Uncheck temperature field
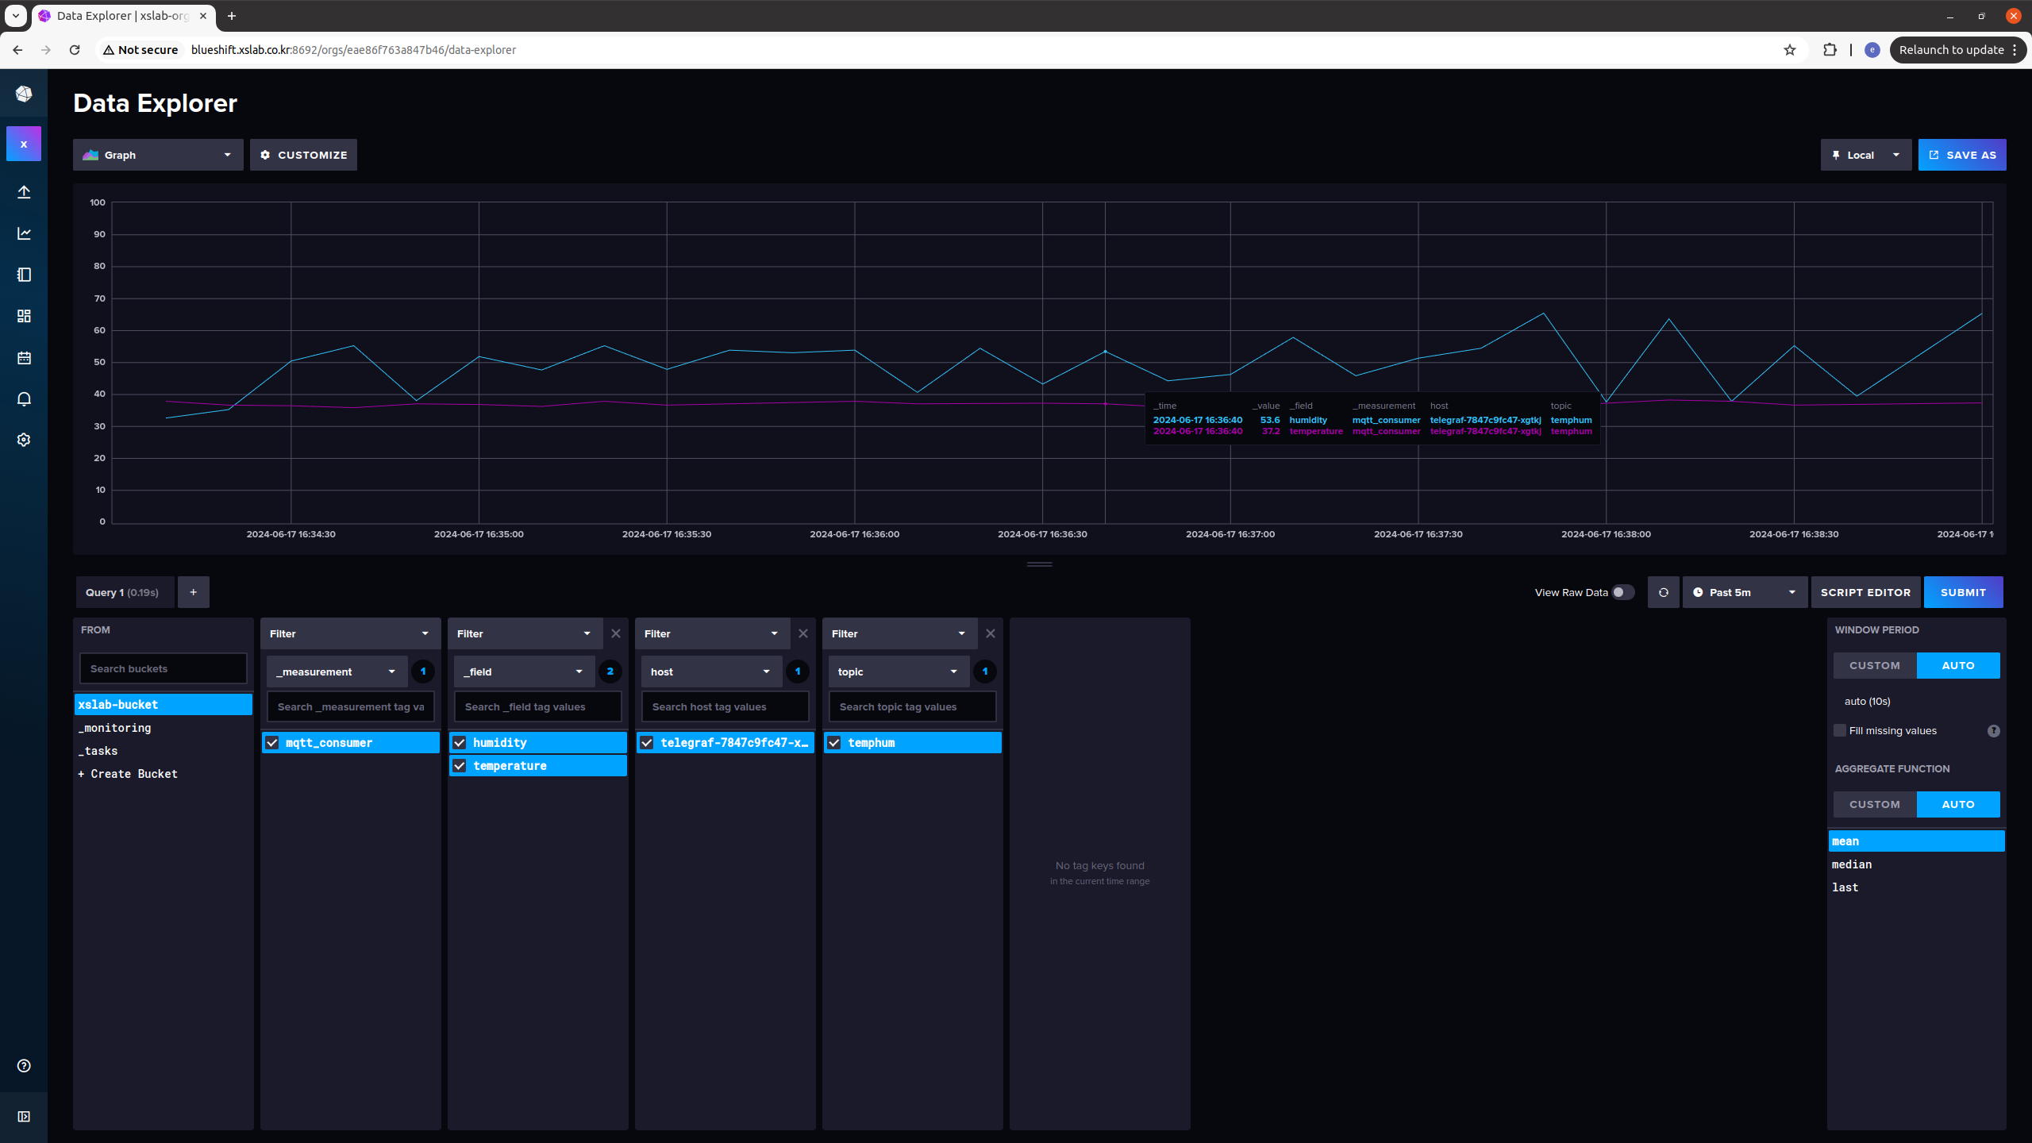Image resolution: width=2032 pixels, height=1143 pixels. pyautogui.click(x=460, y=766)
